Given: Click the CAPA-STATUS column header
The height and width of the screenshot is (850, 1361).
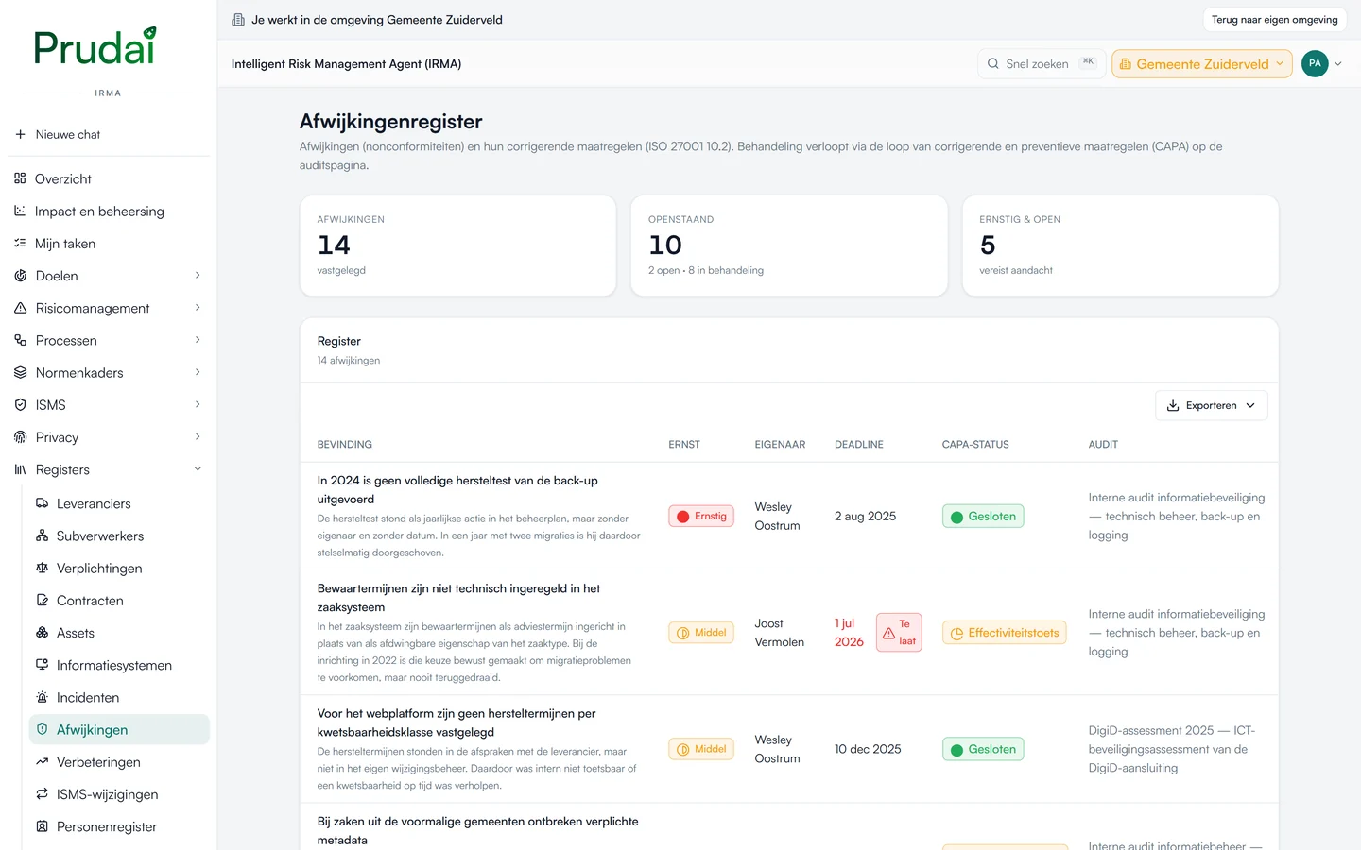Looking at the screenshot, I should point(975,444).
